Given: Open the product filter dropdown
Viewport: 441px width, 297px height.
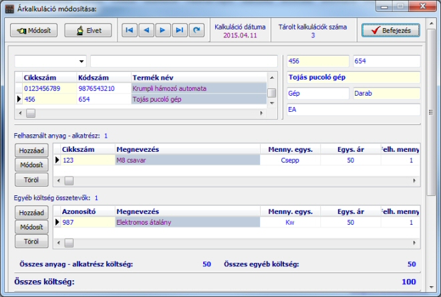Looking at the screenshot, I should click(x=82, y=62).
